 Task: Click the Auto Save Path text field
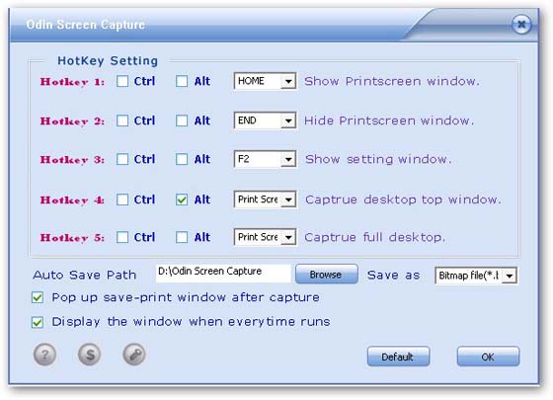pos(223,274)
